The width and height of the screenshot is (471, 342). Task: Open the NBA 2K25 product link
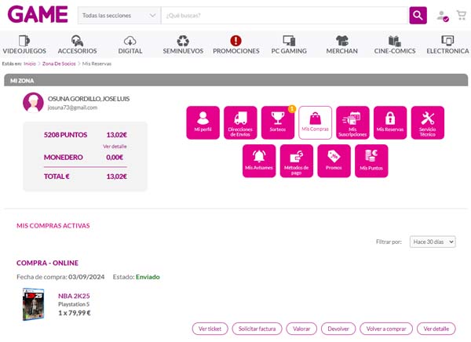tap(74, 296)
